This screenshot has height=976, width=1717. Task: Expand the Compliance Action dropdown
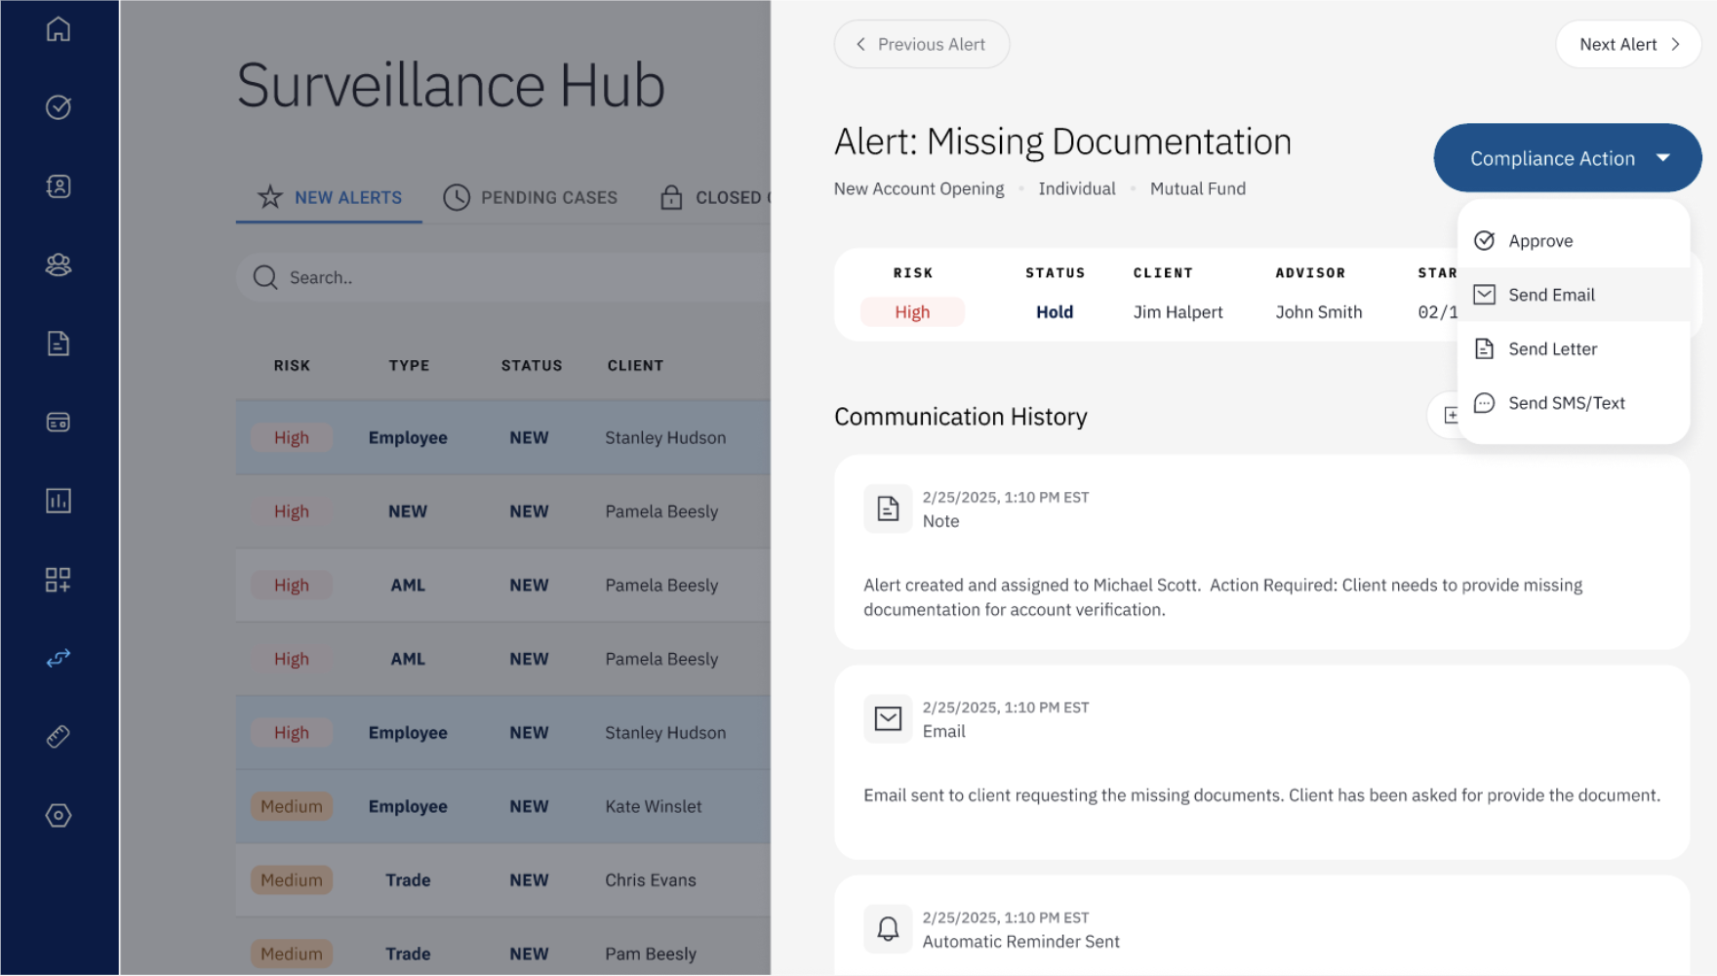pyautogui.click(x=1568, y=158)
